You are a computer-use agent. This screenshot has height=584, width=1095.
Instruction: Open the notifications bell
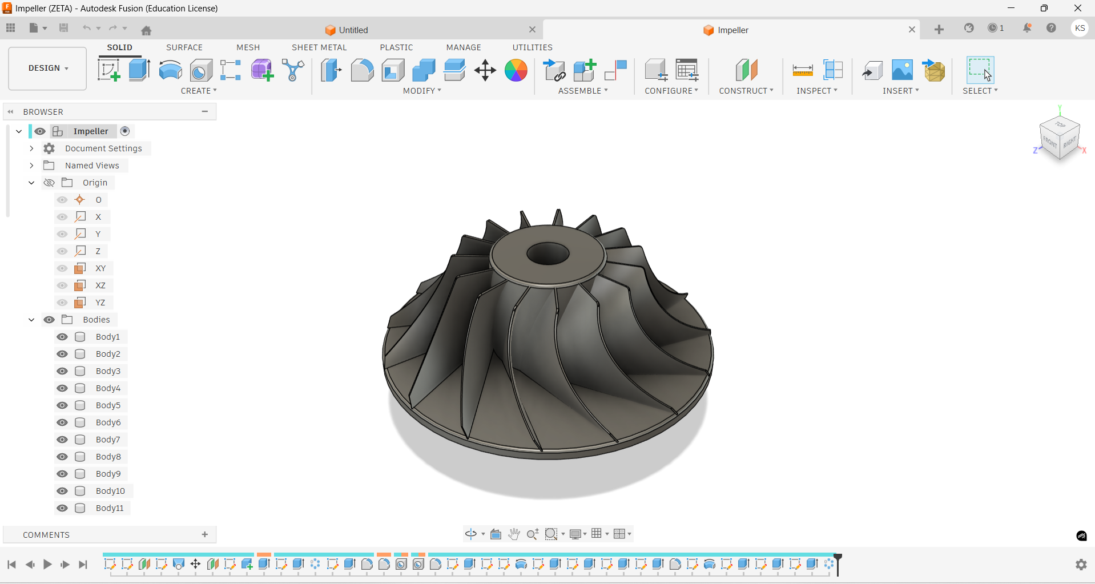click(x=1027, y=28)
